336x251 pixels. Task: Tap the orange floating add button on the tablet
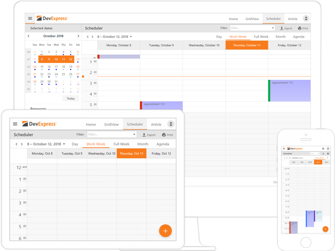165,230
